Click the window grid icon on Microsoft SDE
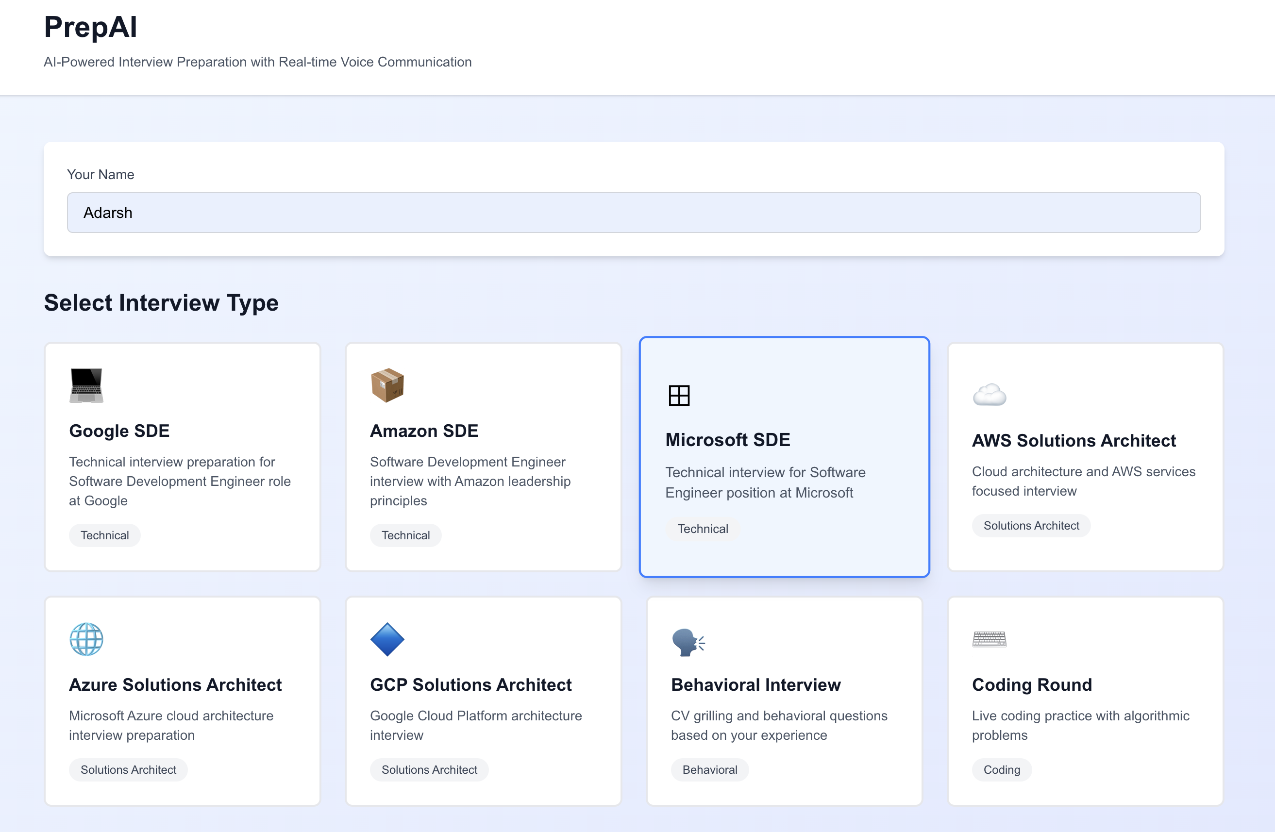 679,396
